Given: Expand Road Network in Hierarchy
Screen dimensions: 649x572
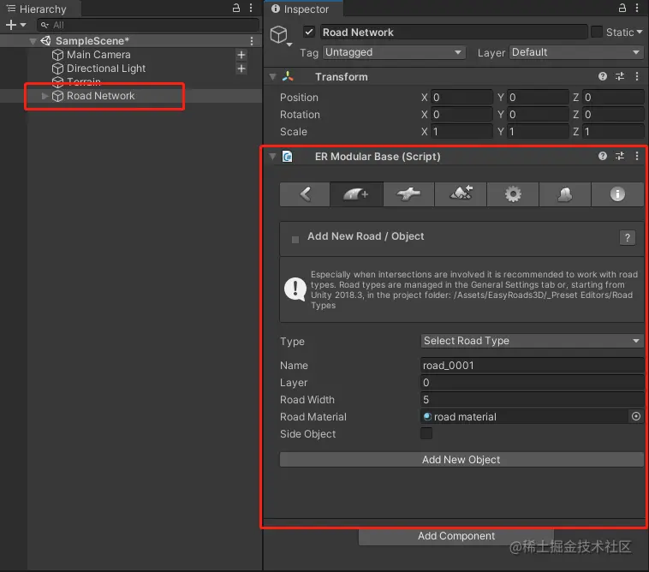Looking at the screenshot, I should pos(45,96).
